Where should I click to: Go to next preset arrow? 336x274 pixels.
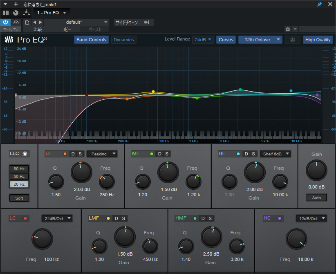point(40,22)
